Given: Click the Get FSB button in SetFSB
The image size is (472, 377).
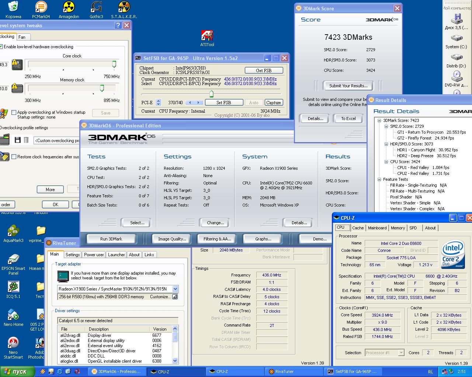Looking at the screenshot, I should tap(264, 70).
